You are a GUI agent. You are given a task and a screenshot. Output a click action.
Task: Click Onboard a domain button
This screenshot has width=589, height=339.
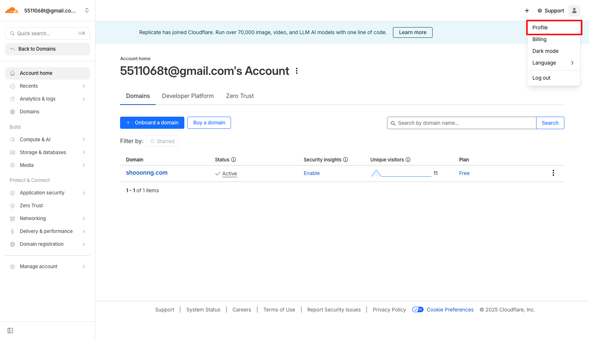(152, 123)
